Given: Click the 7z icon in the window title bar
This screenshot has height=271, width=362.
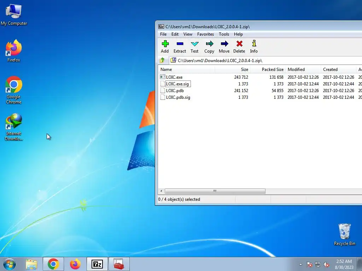Looking at the screenshot, I should pos(161,26).
